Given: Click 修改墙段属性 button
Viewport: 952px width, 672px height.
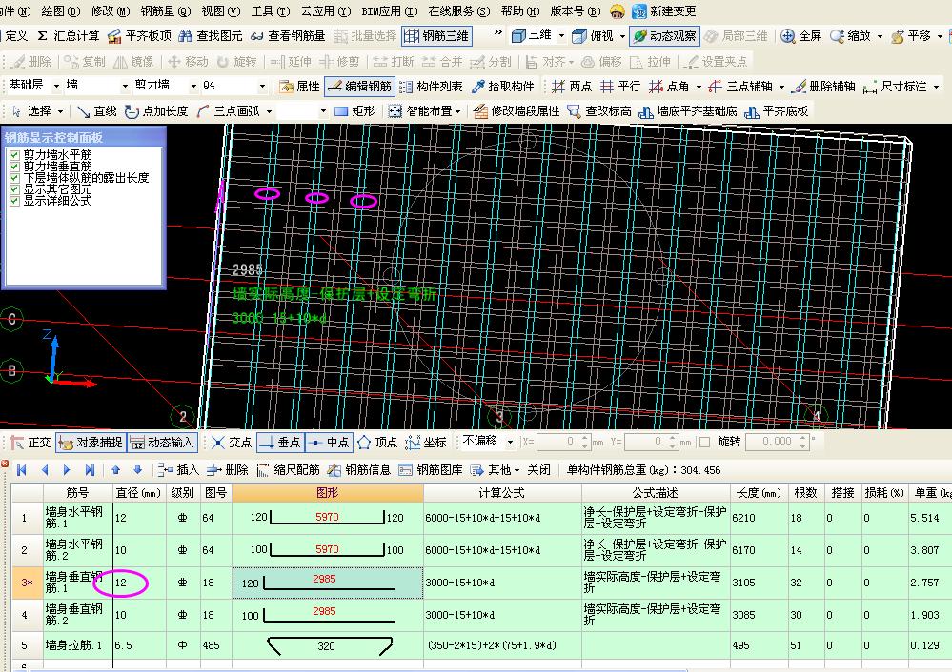Looking at the screenshot, I should click(x=517, y=111).
